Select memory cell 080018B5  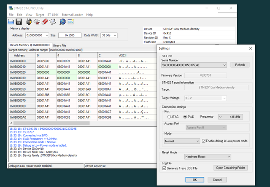click(46, 95)
